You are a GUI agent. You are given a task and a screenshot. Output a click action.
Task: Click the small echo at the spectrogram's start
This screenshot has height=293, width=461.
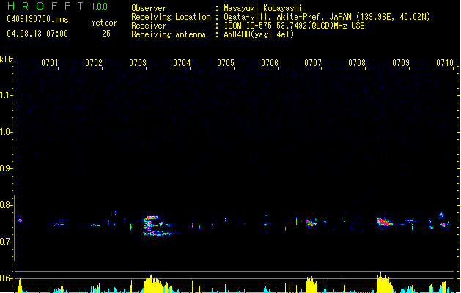20,220
